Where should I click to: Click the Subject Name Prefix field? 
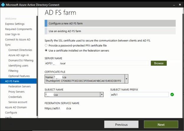coord(139,94)
